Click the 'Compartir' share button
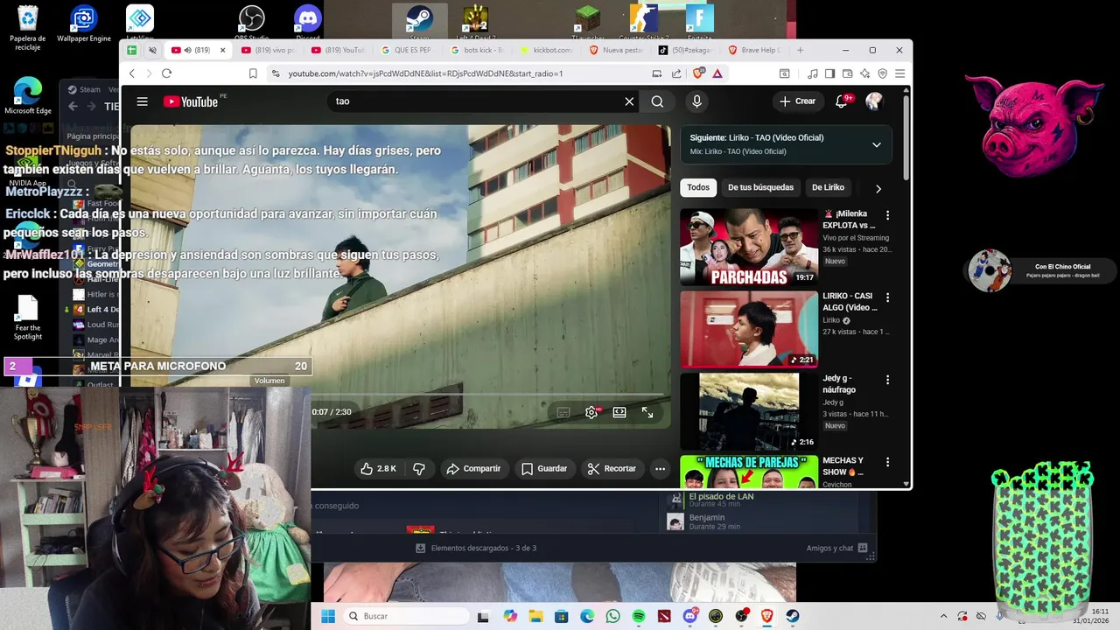 tap(473, 469)
